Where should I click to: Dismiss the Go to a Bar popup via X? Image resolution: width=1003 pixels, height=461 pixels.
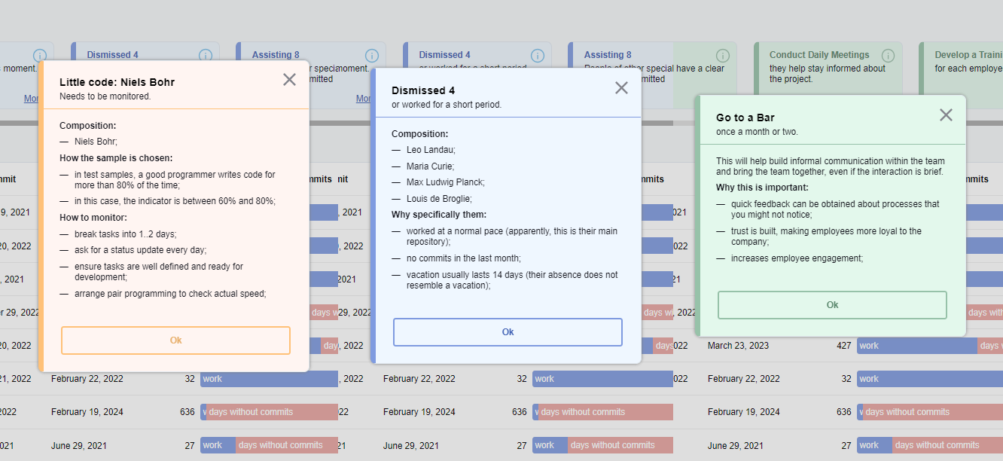[946, 115]
